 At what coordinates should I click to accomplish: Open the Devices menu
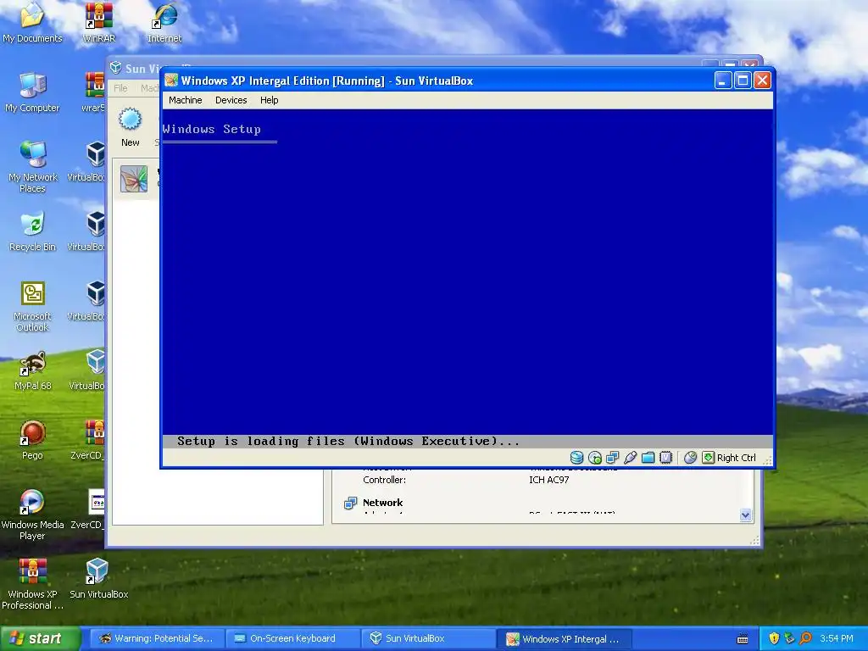pyautogui.click(x=231, y=100)
